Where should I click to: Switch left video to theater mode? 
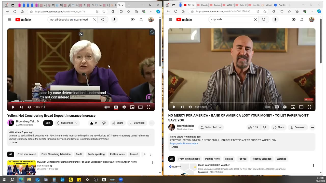point(140,107)
